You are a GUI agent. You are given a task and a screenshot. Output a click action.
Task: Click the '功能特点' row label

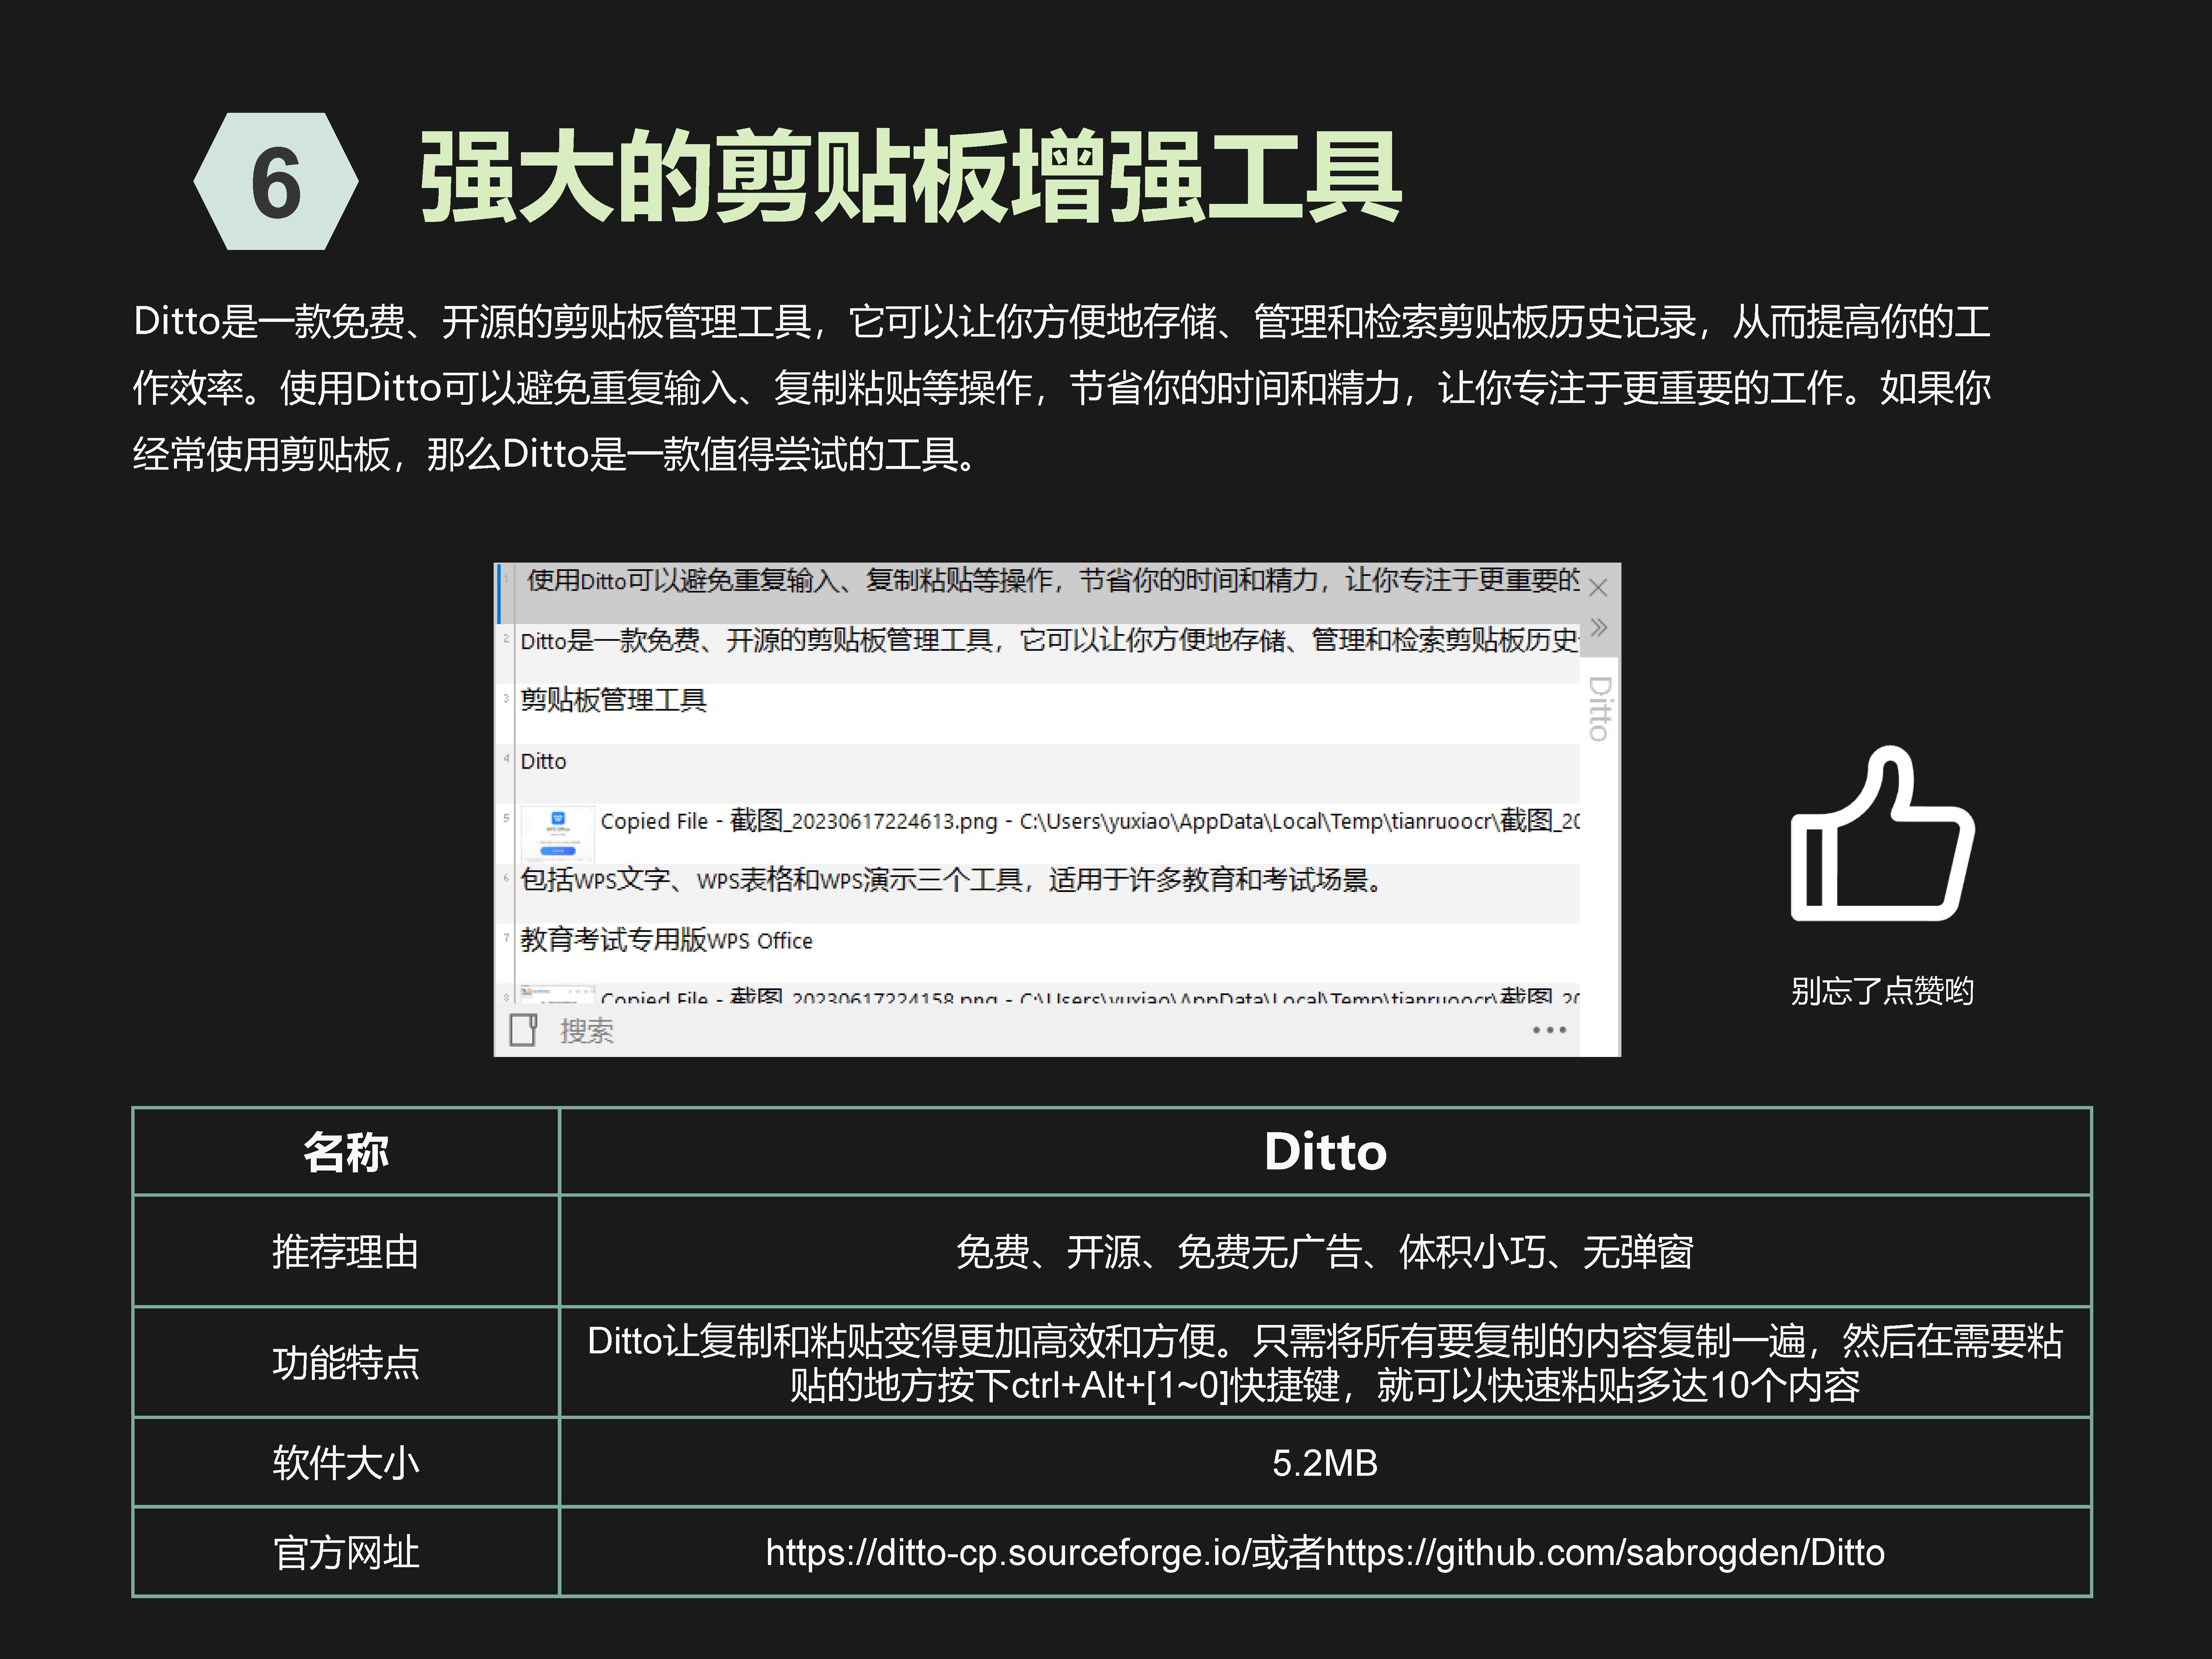[346, 1362]
